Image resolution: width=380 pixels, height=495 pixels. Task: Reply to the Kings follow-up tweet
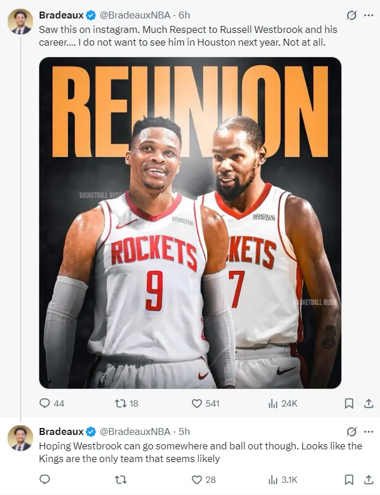pos(45,479)
